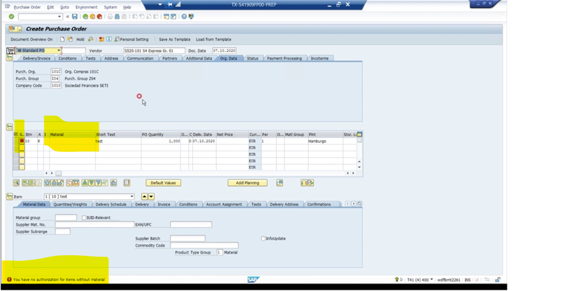Viewport: 569px width, 291px height.
Task: Click the Vendor input field
Action: click(x=154, y=51)
